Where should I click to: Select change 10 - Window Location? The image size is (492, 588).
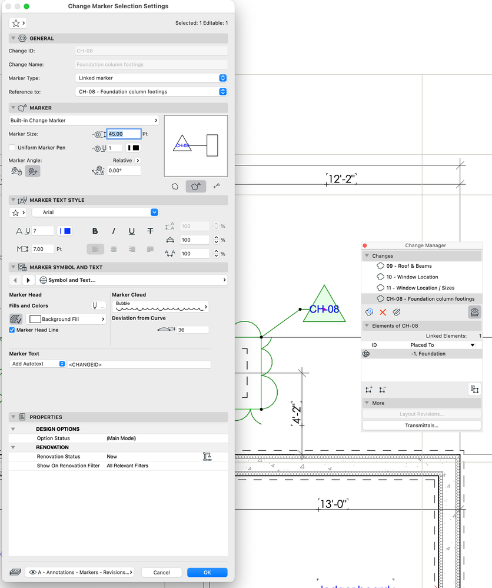[x=421, y=277]
